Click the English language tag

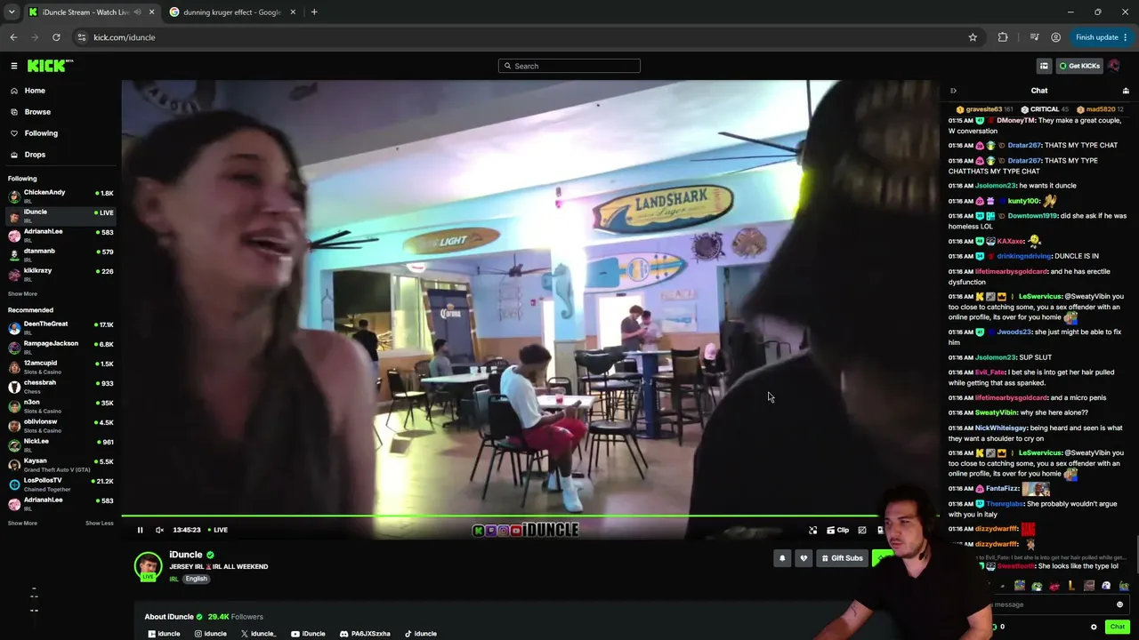click(196, 579)
